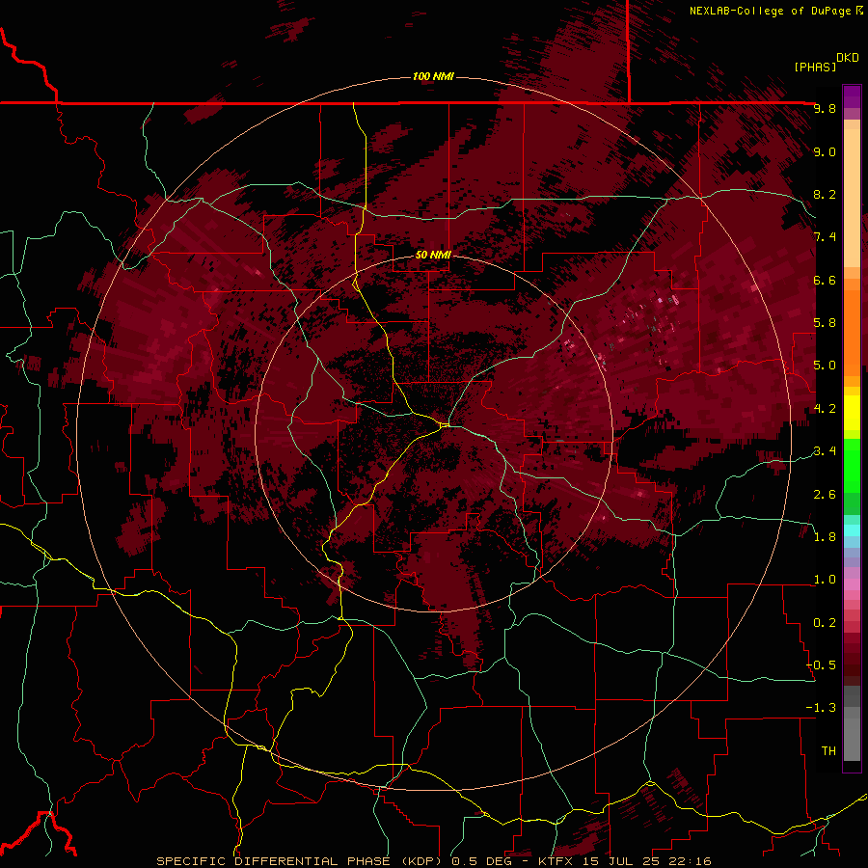Click the 1.0 value on the color scale
This screenshot has width=868, height=868.
click(x=825, y=580)
